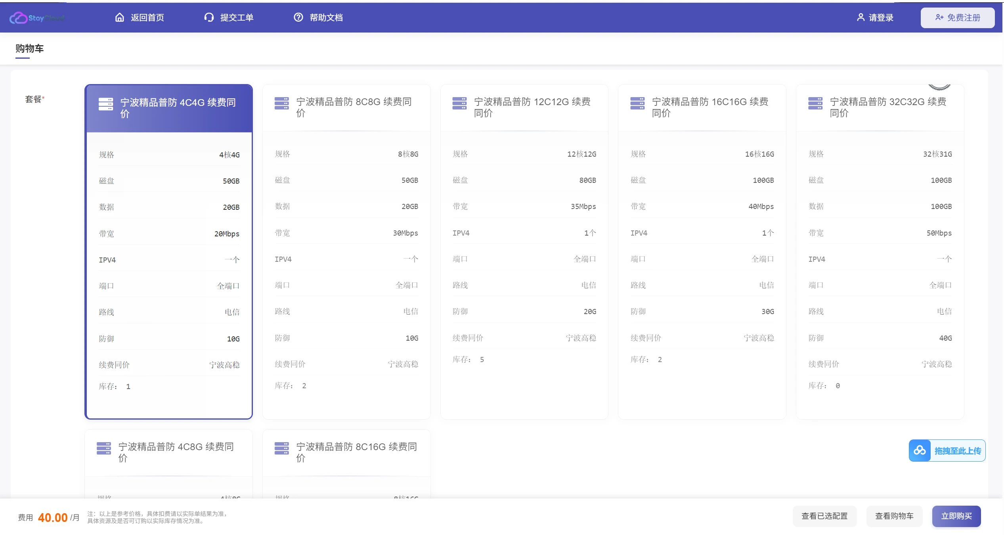The image size is (1004, 535).
Task: Click server icon on 32C32G plan
Action: 815,104
